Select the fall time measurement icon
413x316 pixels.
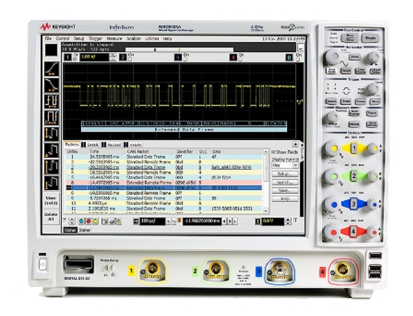(x=51, y=85)
